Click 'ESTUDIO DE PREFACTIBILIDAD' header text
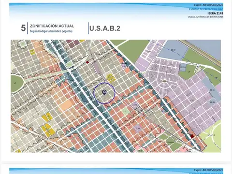This screenshot has width=232, height=174. (x=206, y=9)
